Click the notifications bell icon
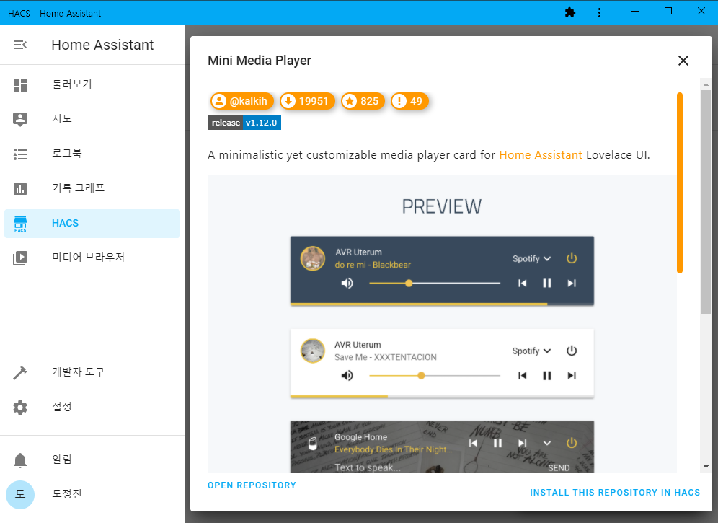The height and width of the screenshot is (523, 718). click(20, 460)
